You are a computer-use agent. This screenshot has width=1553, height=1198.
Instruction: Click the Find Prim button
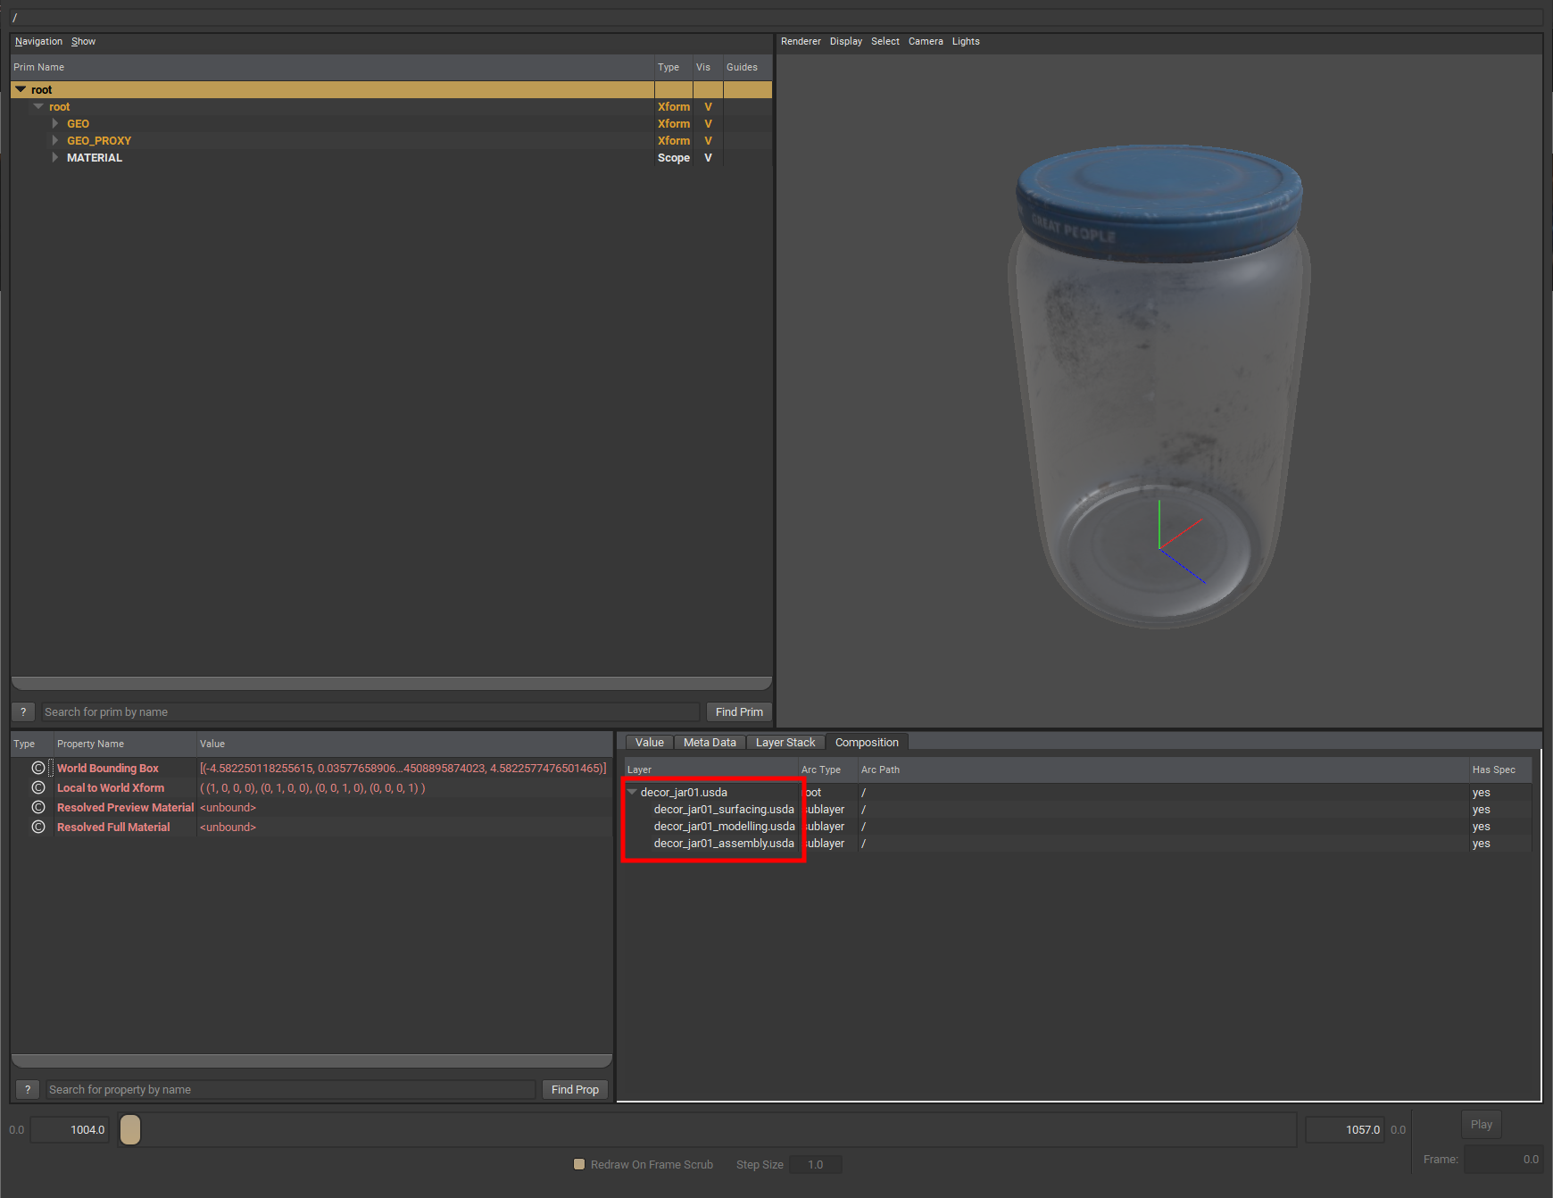point(738,711)
